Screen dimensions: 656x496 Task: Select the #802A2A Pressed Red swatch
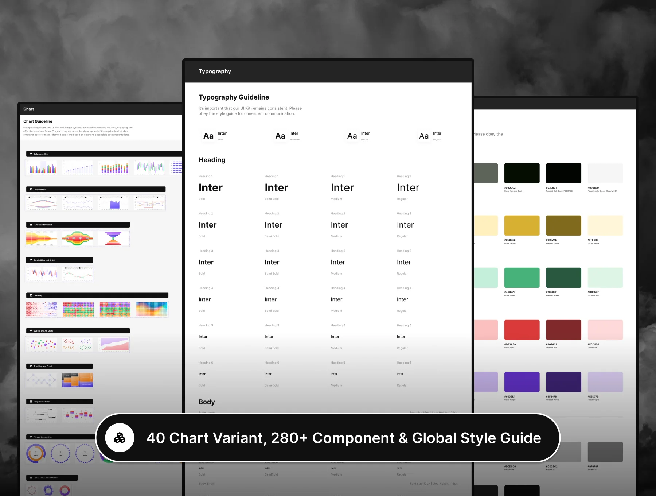tap(563, 330)
